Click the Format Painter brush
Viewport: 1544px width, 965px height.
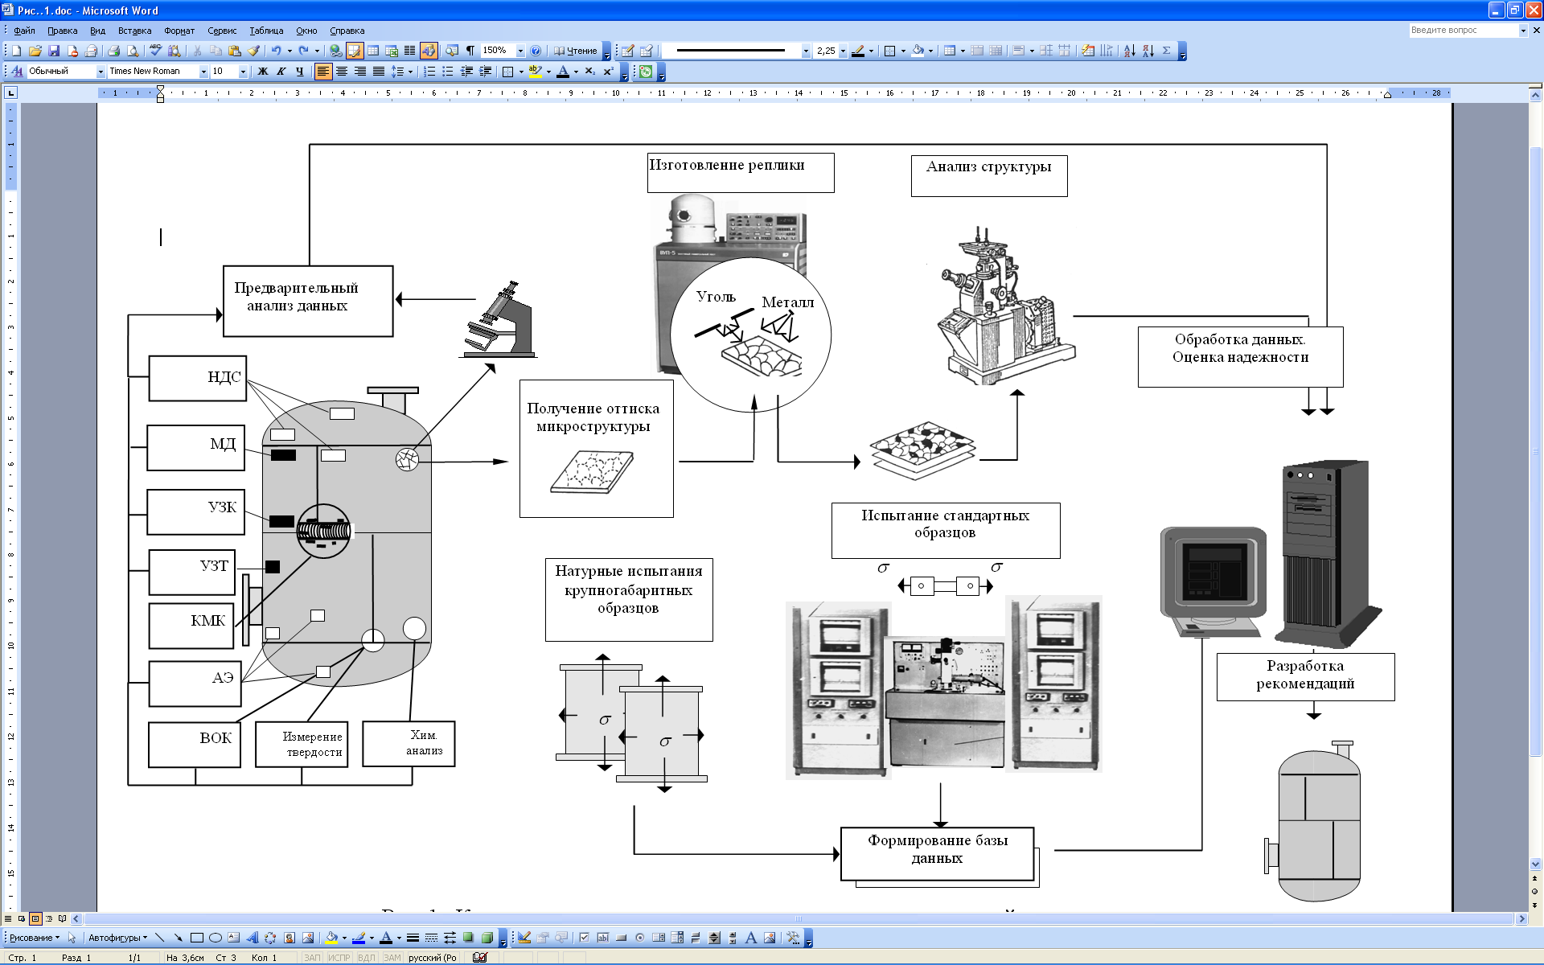pyautogui.click(x=253, y=51)
